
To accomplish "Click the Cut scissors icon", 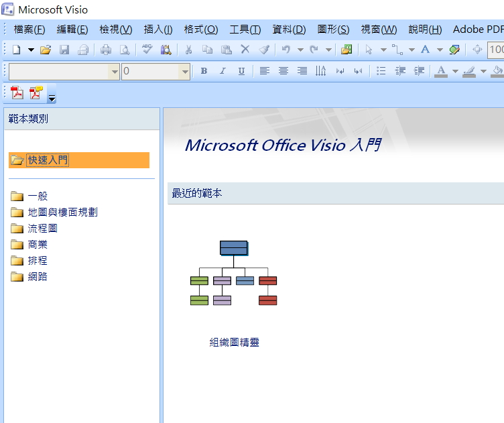I will pyautogui.click(x=189, y=50).
